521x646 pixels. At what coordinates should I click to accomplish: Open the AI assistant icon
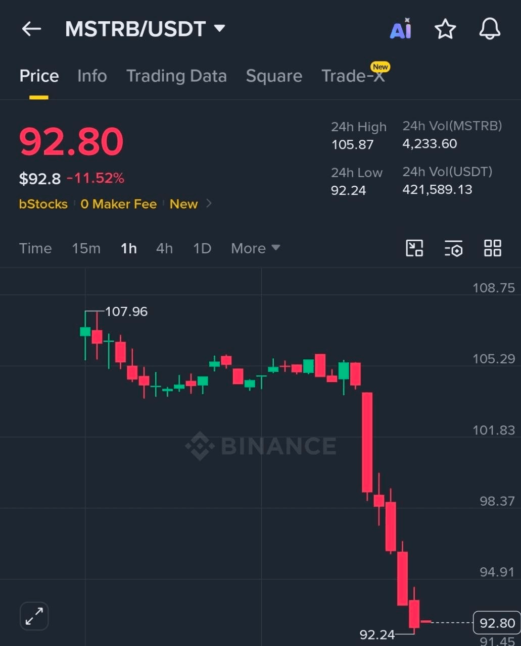click(401, 29)
